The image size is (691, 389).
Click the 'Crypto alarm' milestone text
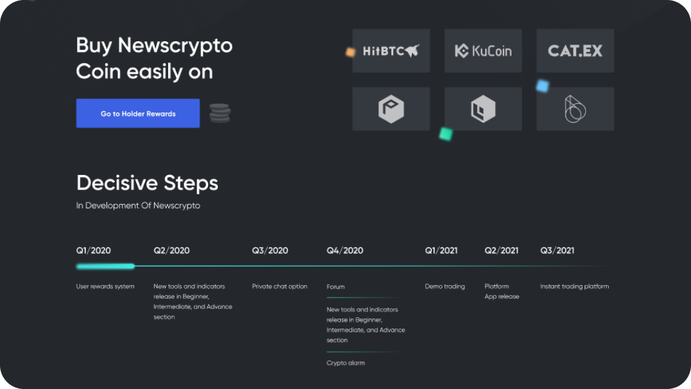[x=345, y=363]
